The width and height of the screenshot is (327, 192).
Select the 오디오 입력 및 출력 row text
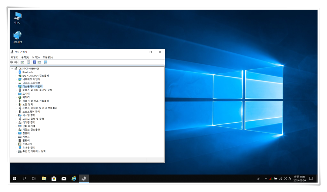pos(33,119)
